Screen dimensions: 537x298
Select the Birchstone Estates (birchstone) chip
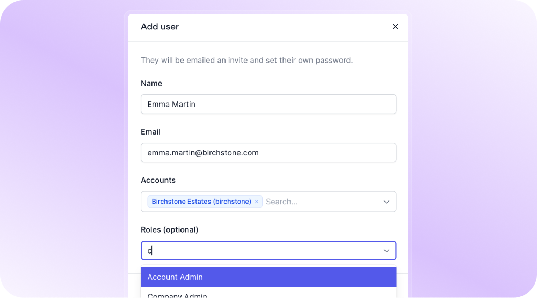point(201,202)
